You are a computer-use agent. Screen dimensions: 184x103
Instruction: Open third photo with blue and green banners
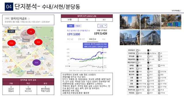(171, 22)
